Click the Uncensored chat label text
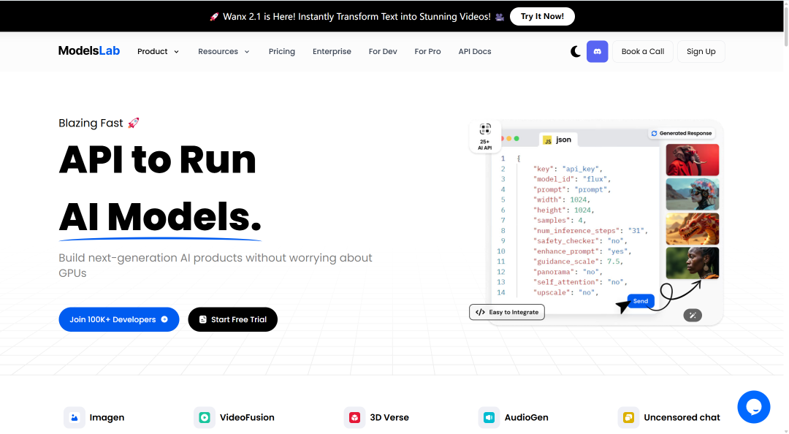This screenshot has width=789, height=434. [x=682, y=417]
